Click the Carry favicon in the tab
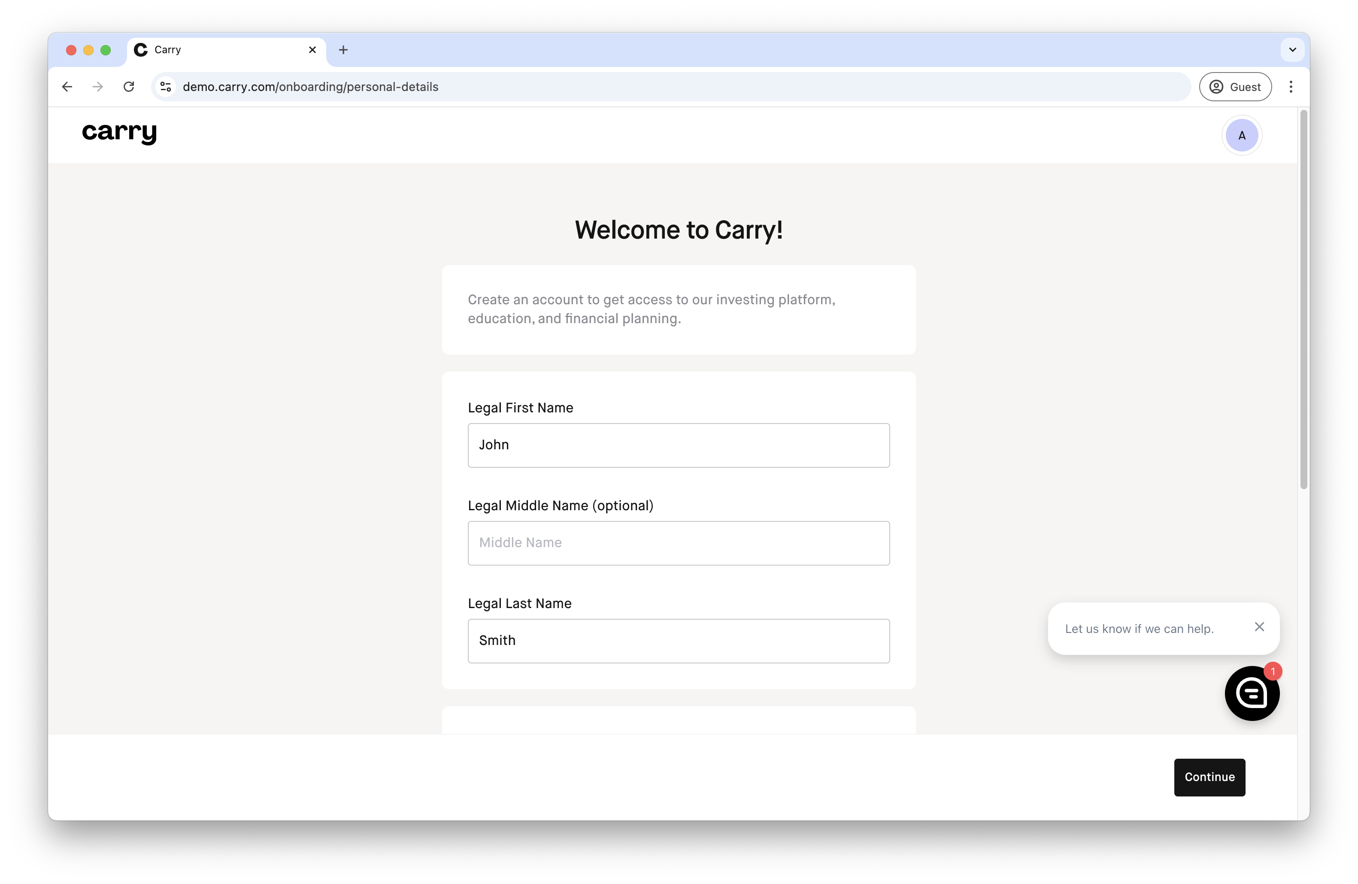 click(x=140, y=50)
